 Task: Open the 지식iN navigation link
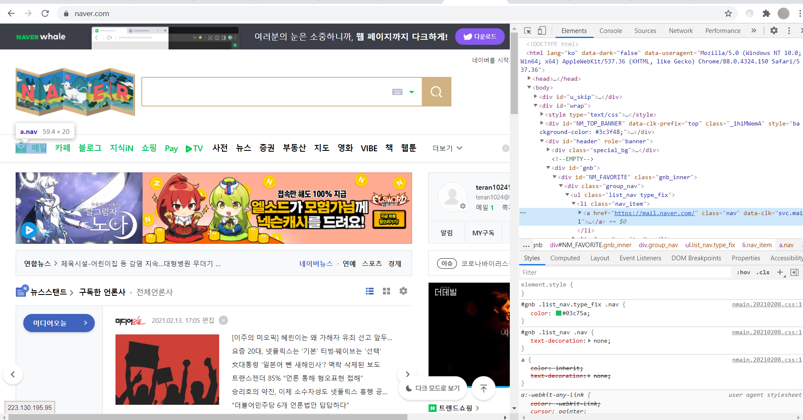tap(121, 148)
